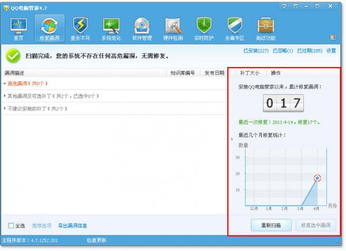Click the 017 repair counter display
Image resolution: width=346 pixels, height=251 pixels.
coord(283,103)
